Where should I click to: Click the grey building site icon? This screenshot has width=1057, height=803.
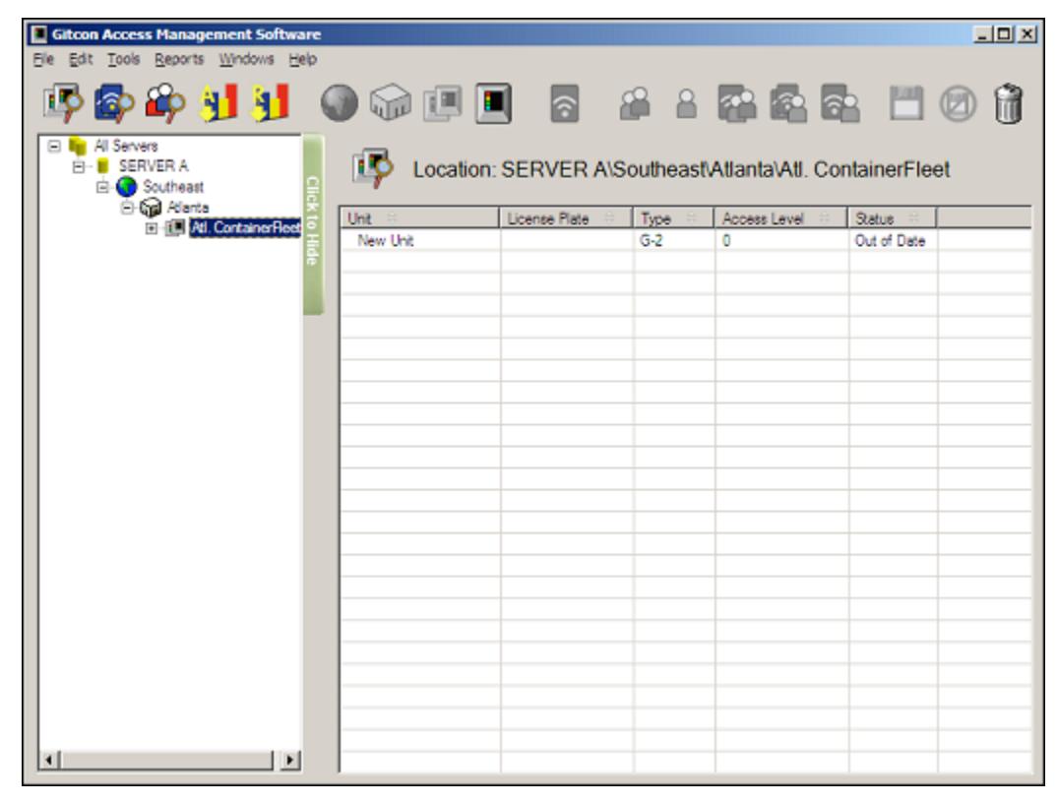(x=391, y=103)
